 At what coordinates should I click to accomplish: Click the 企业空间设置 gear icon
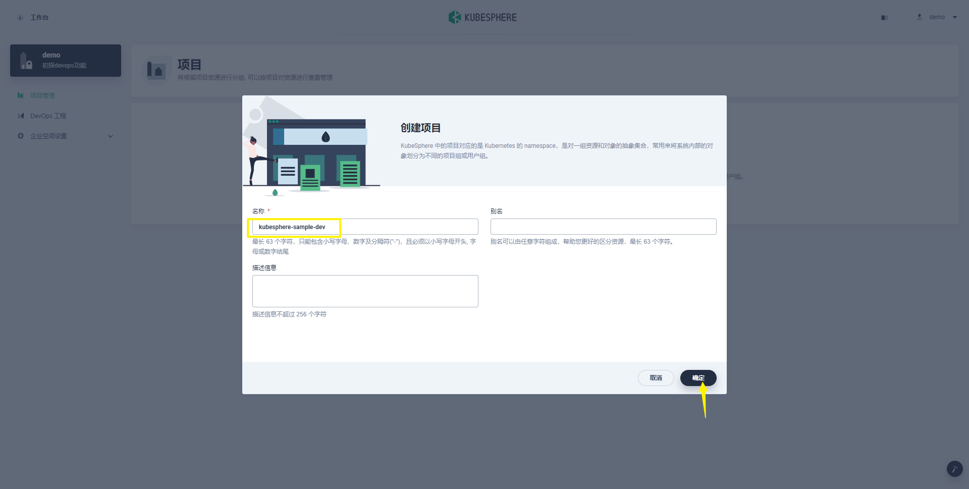click(x=21, y=136)
